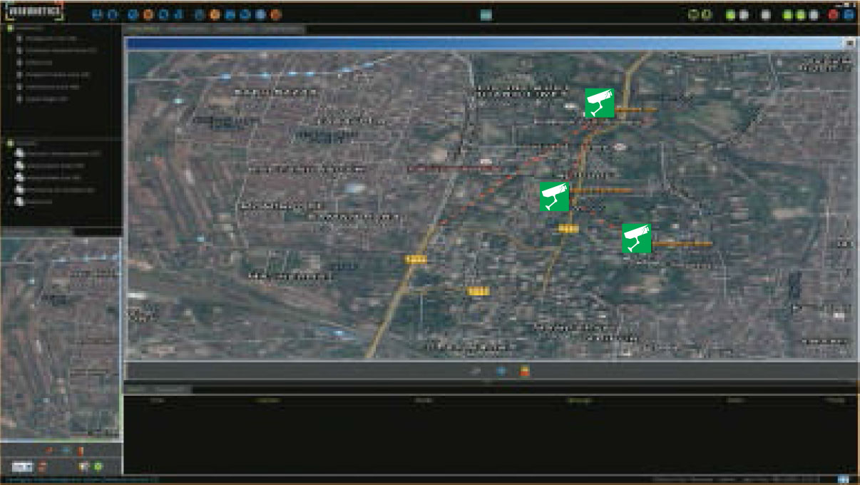860x485 pixels.
Task: Open the rightmost green camera marker on the map
Action: pyautogui.click(x=637, y=238)
